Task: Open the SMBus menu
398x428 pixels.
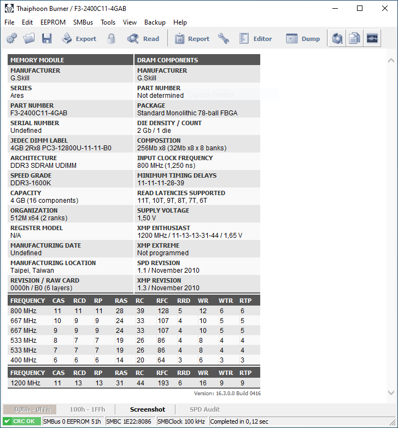Action: (x=83, y=22)
